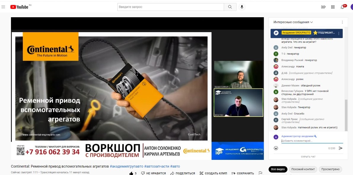Click Александр's avatar next to "ролик"
Image resolution: width=353 pixels, height=175 pixels.
[276, 79]
